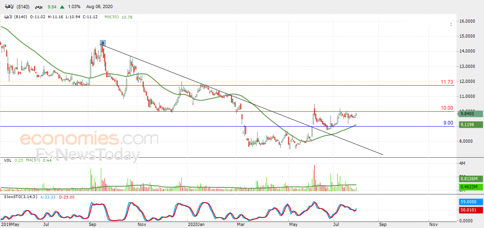This screenshot has width=484, height=228.
Task: Click the green up-triangle change indicator
Action: tap(62, 6)
